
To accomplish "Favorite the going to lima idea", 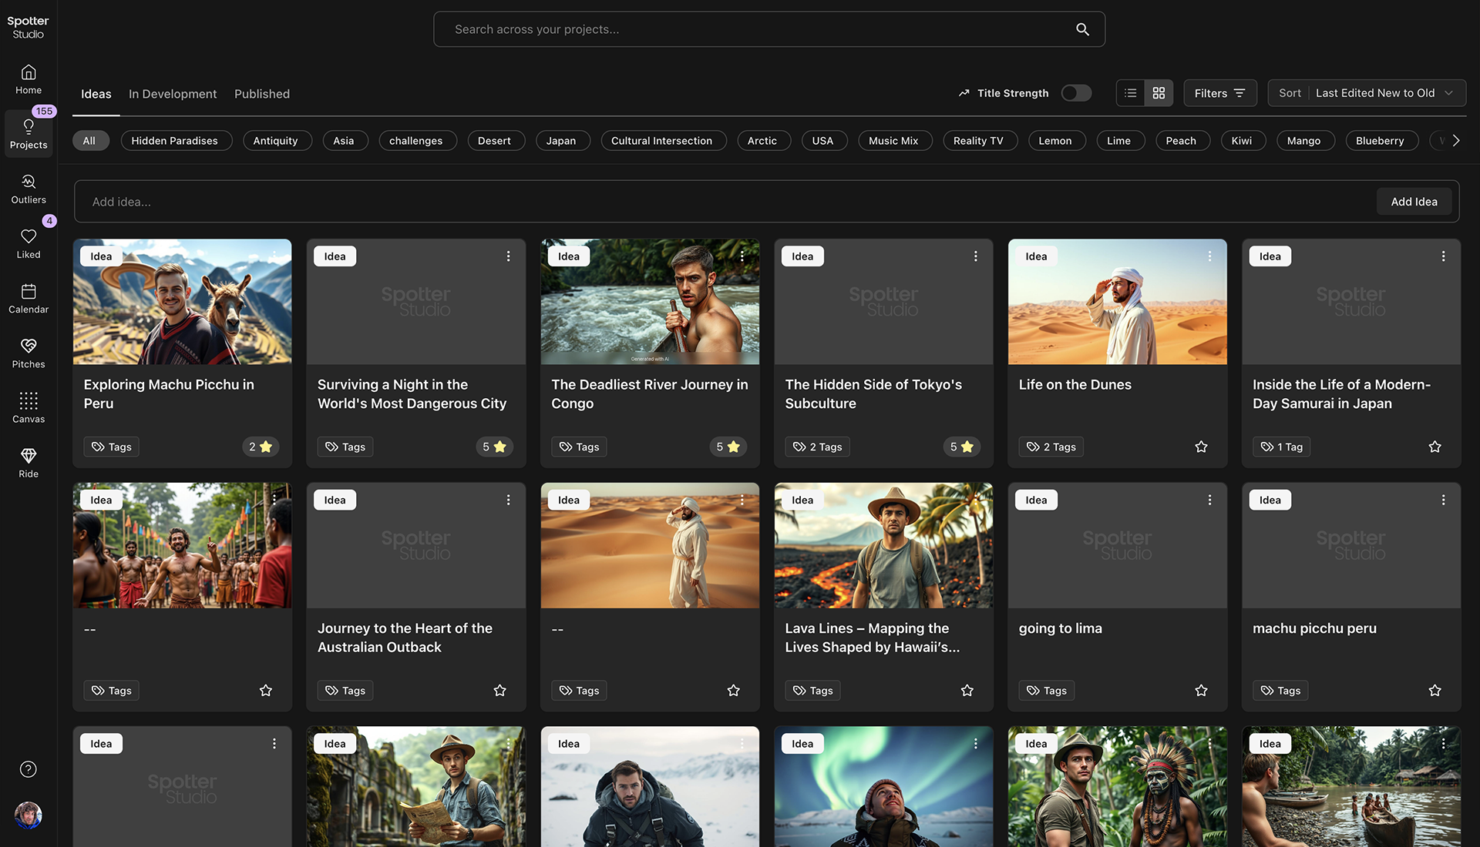I will (1201, 691).
